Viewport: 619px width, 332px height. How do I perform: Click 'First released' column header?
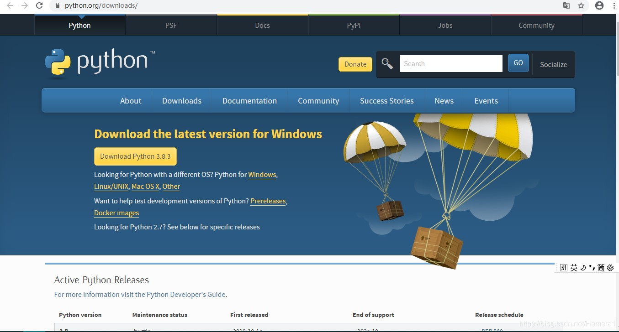click(x=249, y=315)
